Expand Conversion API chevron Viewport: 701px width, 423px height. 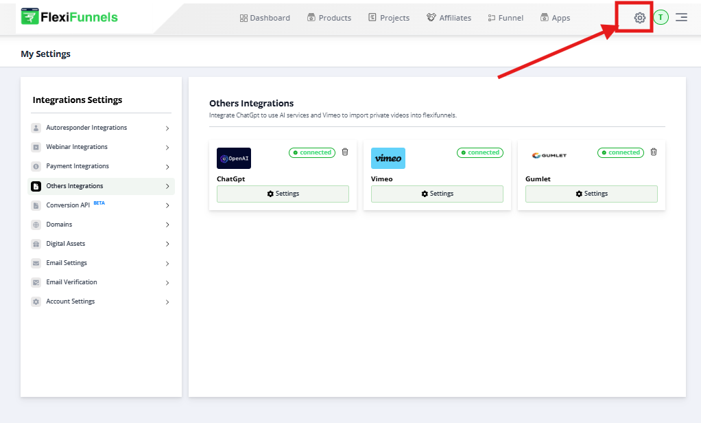point(167,205)
